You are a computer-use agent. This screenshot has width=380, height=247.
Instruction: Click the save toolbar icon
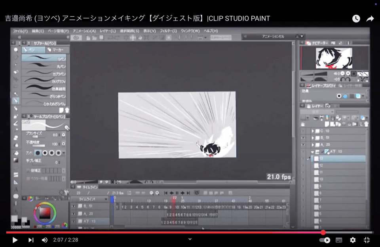101,38
